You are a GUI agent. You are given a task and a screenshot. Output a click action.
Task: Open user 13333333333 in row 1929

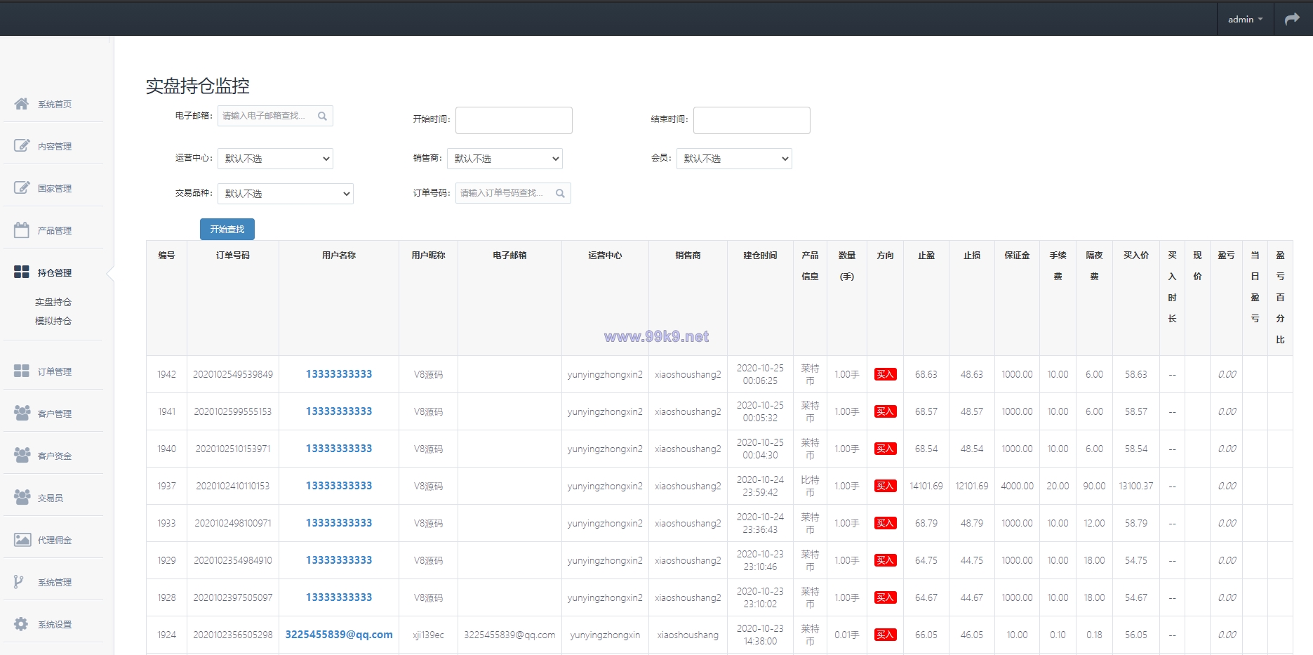tap(339, 560)
